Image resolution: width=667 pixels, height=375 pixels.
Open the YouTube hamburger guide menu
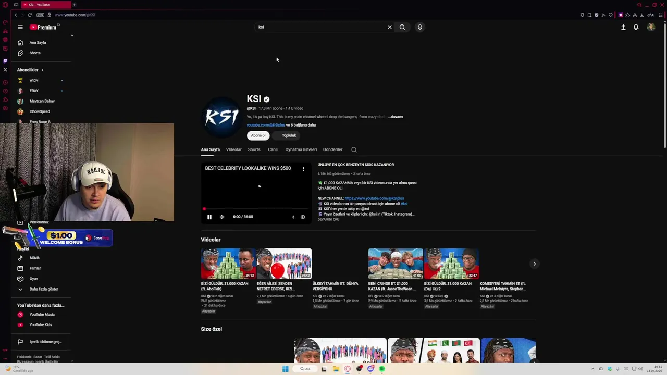point(20,27)
